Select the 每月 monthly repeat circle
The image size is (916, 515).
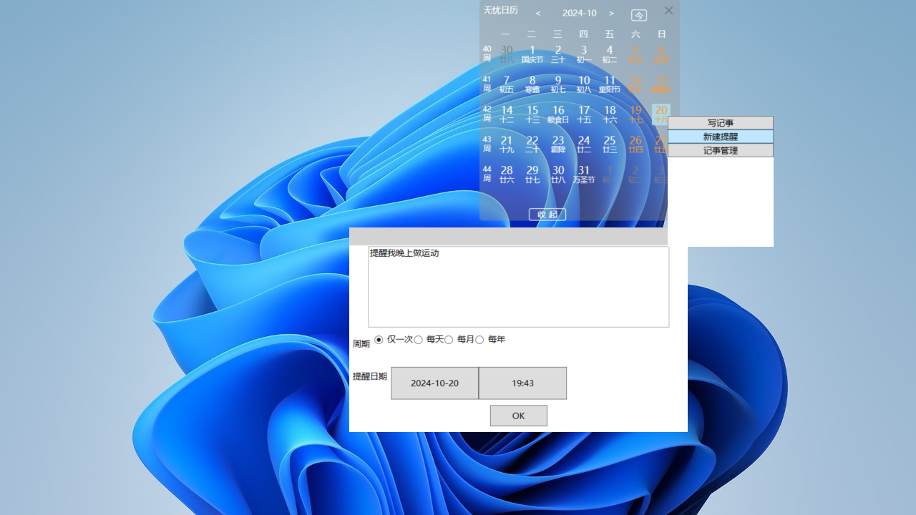(449, 339)
